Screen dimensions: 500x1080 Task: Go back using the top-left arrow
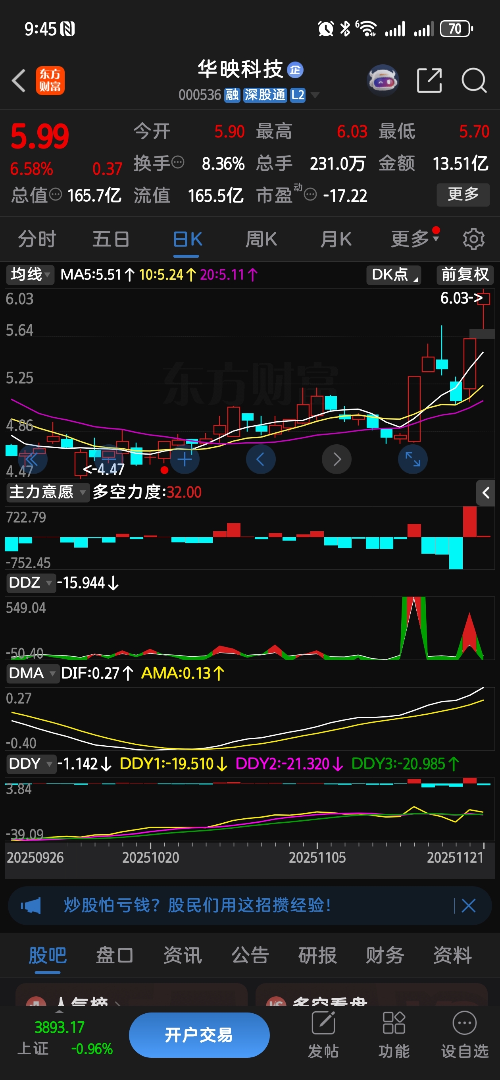[x=18, y=81]
